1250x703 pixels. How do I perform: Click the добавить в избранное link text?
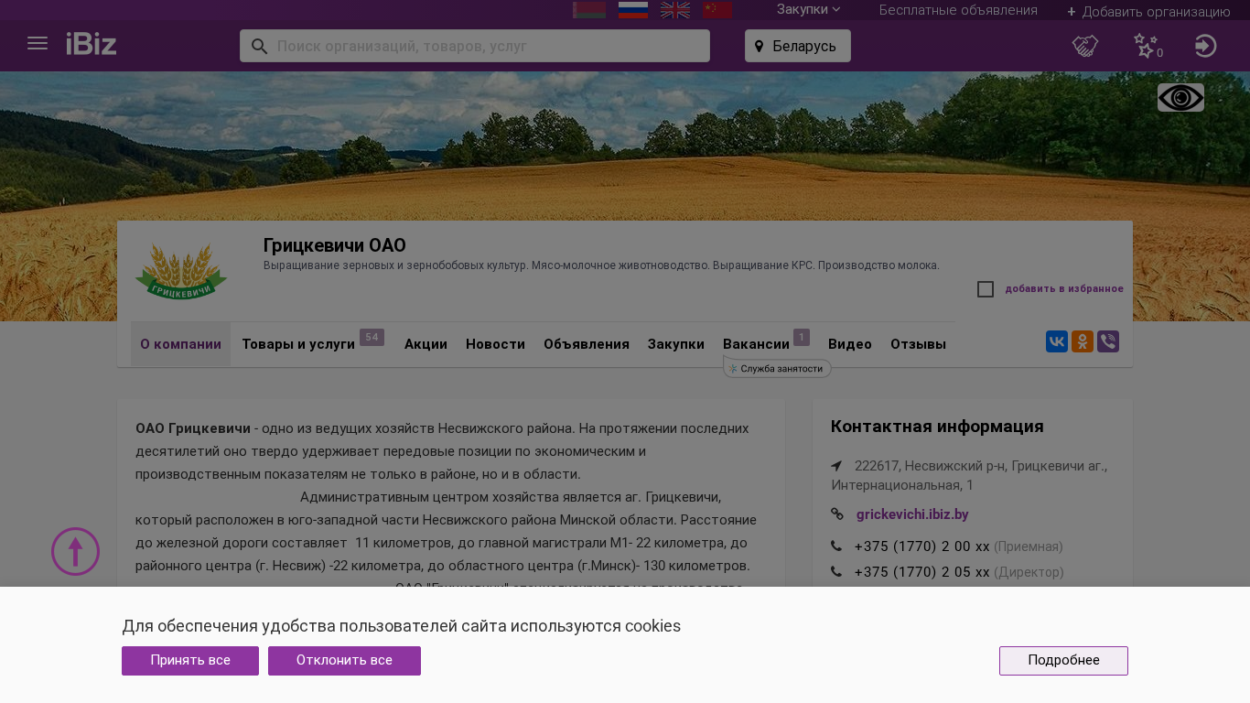point(1064,289)
